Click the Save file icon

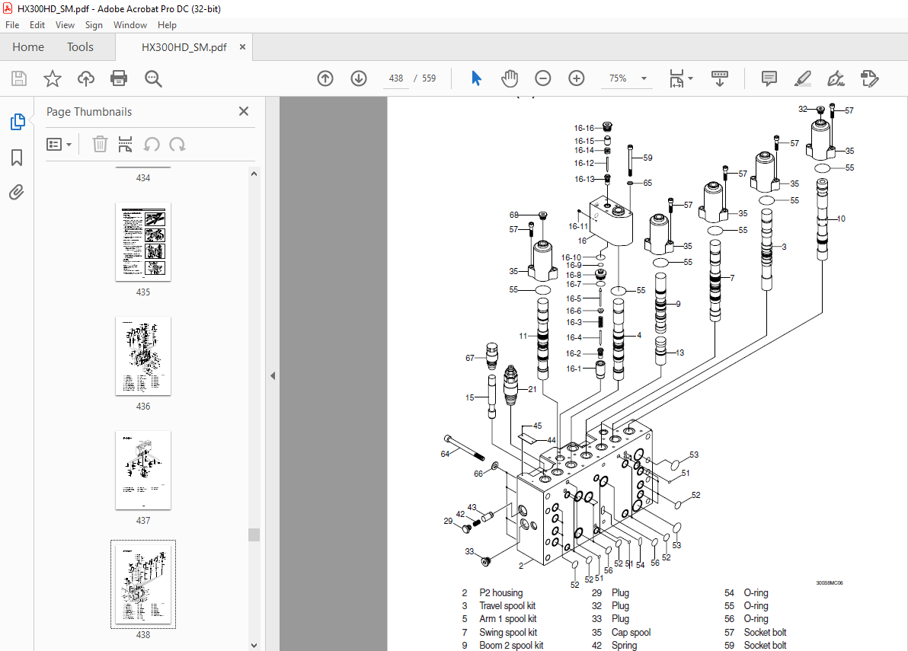19,78
